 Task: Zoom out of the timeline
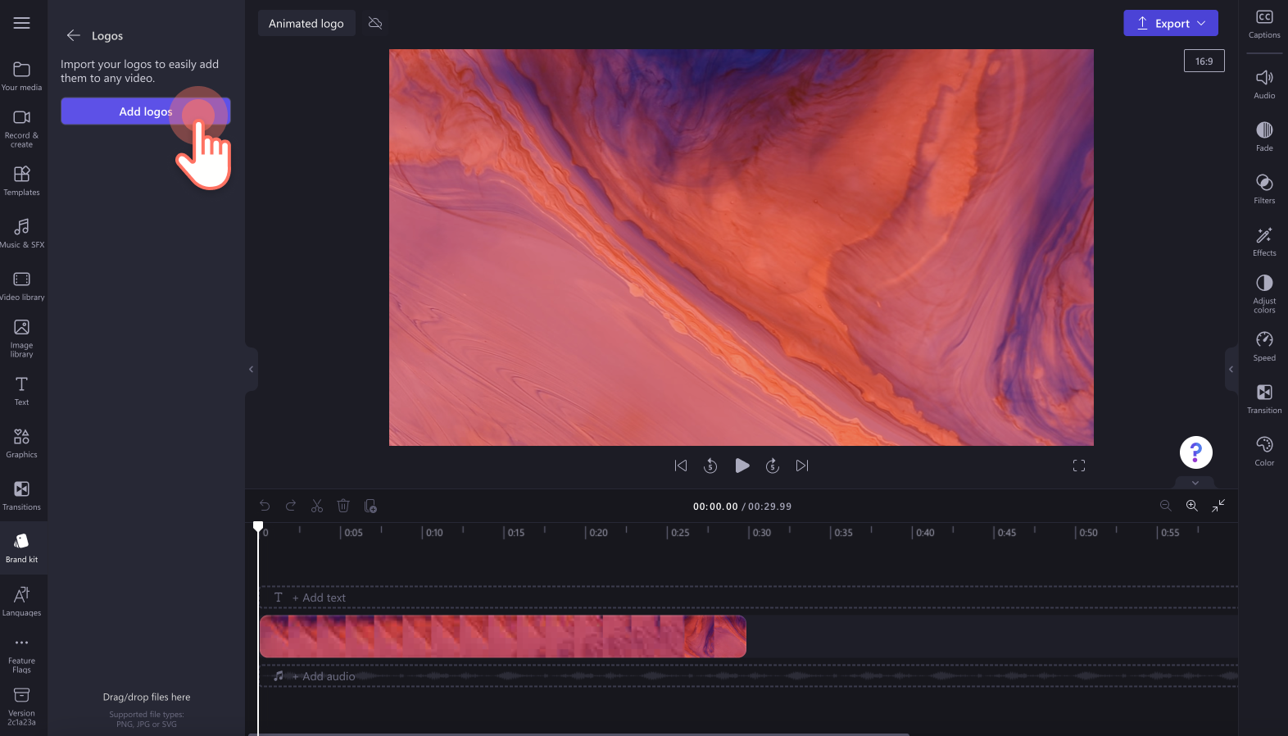click(x=1166, y=506)
